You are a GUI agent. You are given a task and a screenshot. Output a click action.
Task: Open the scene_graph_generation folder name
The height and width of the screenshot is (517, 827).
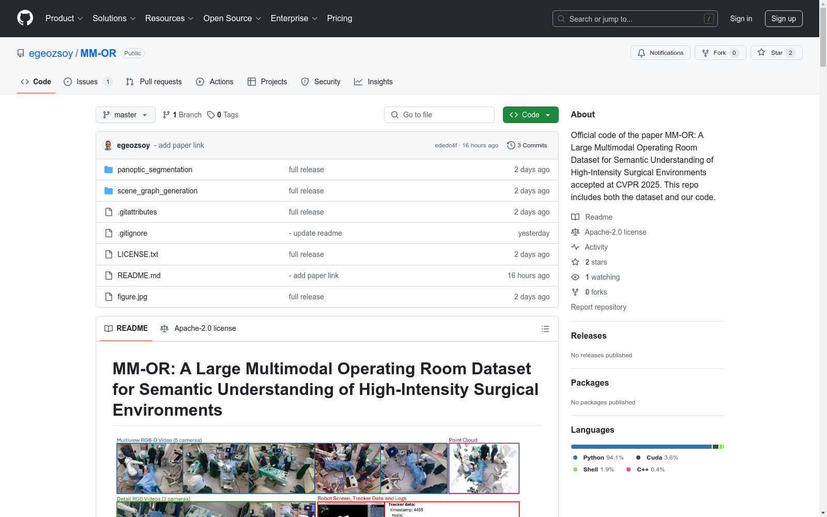[x=158, y=191]
